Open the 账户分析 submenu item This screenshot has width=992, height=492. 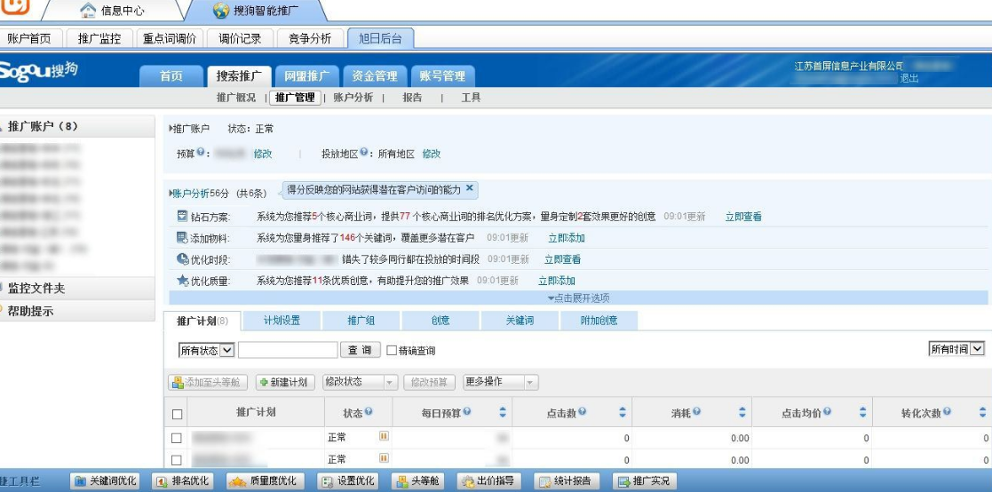tap(353, 98)
